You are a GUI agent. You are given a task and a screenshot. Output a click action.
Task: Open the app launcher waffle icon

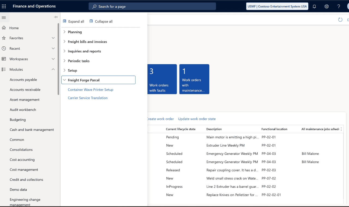(x=4, y=6)
